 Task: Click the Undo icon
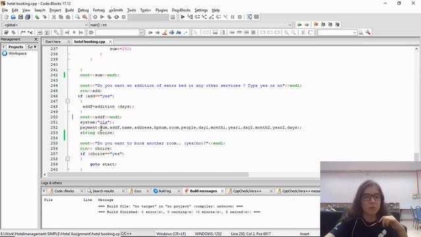click(37, 17)
